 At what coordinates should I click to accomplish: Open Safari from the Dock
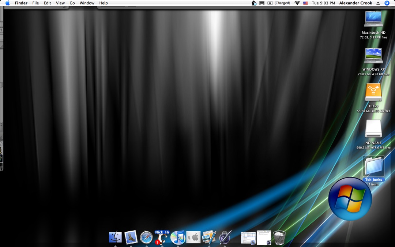147,238
